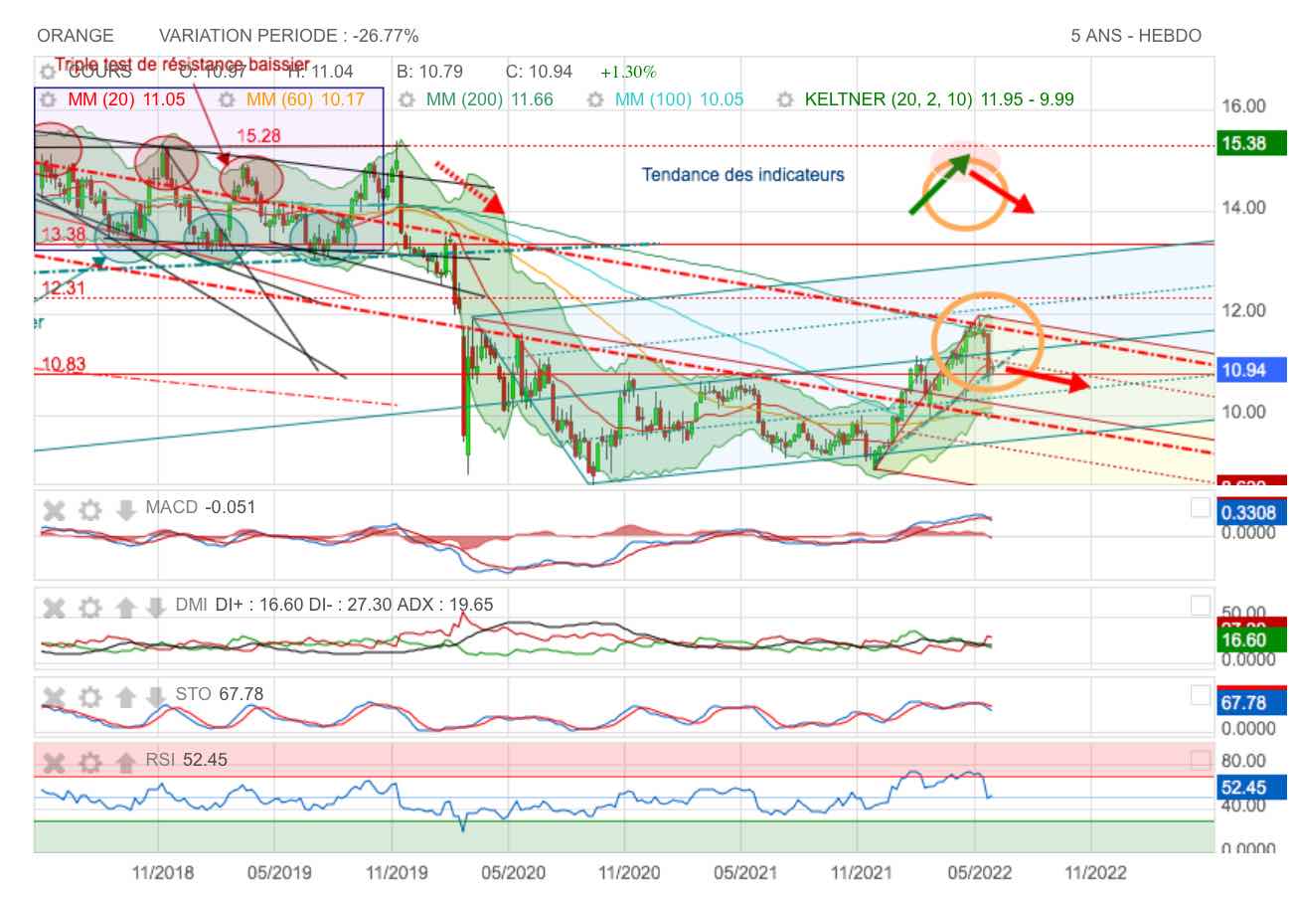Open STO indicator gear settings

point(89,697)
